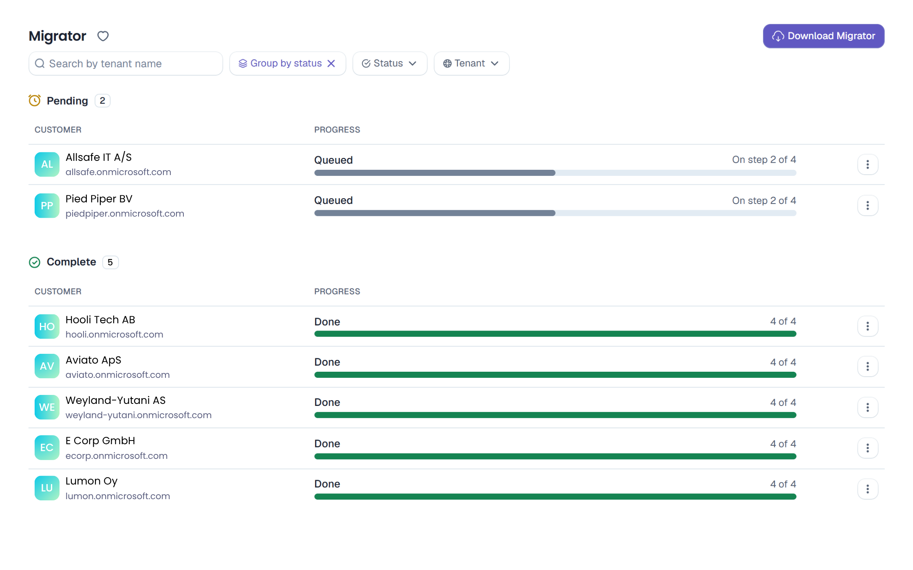
Task: Click the Pending group heading
Action: 67,101
